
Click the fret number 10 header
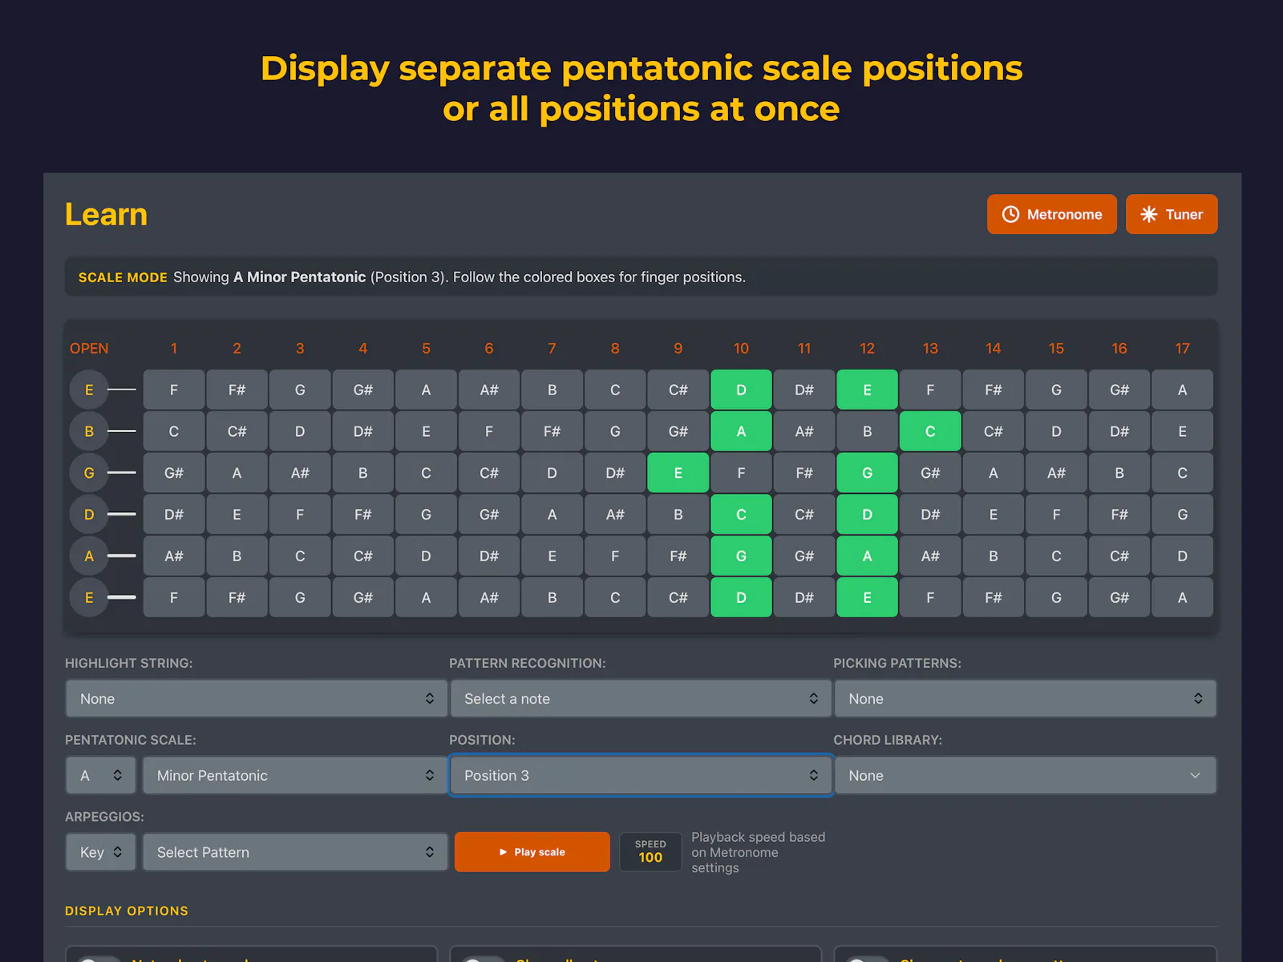741,349
